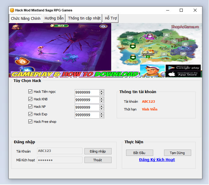Click the account name ABC123 in red
Image resolution: width=209 pixels, height=185 pixels.
click(148, 102)
